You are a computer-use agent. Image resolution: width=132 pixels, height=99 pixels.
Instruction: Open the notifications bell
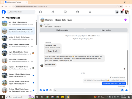pyautogui.click(x=122, y=12)
